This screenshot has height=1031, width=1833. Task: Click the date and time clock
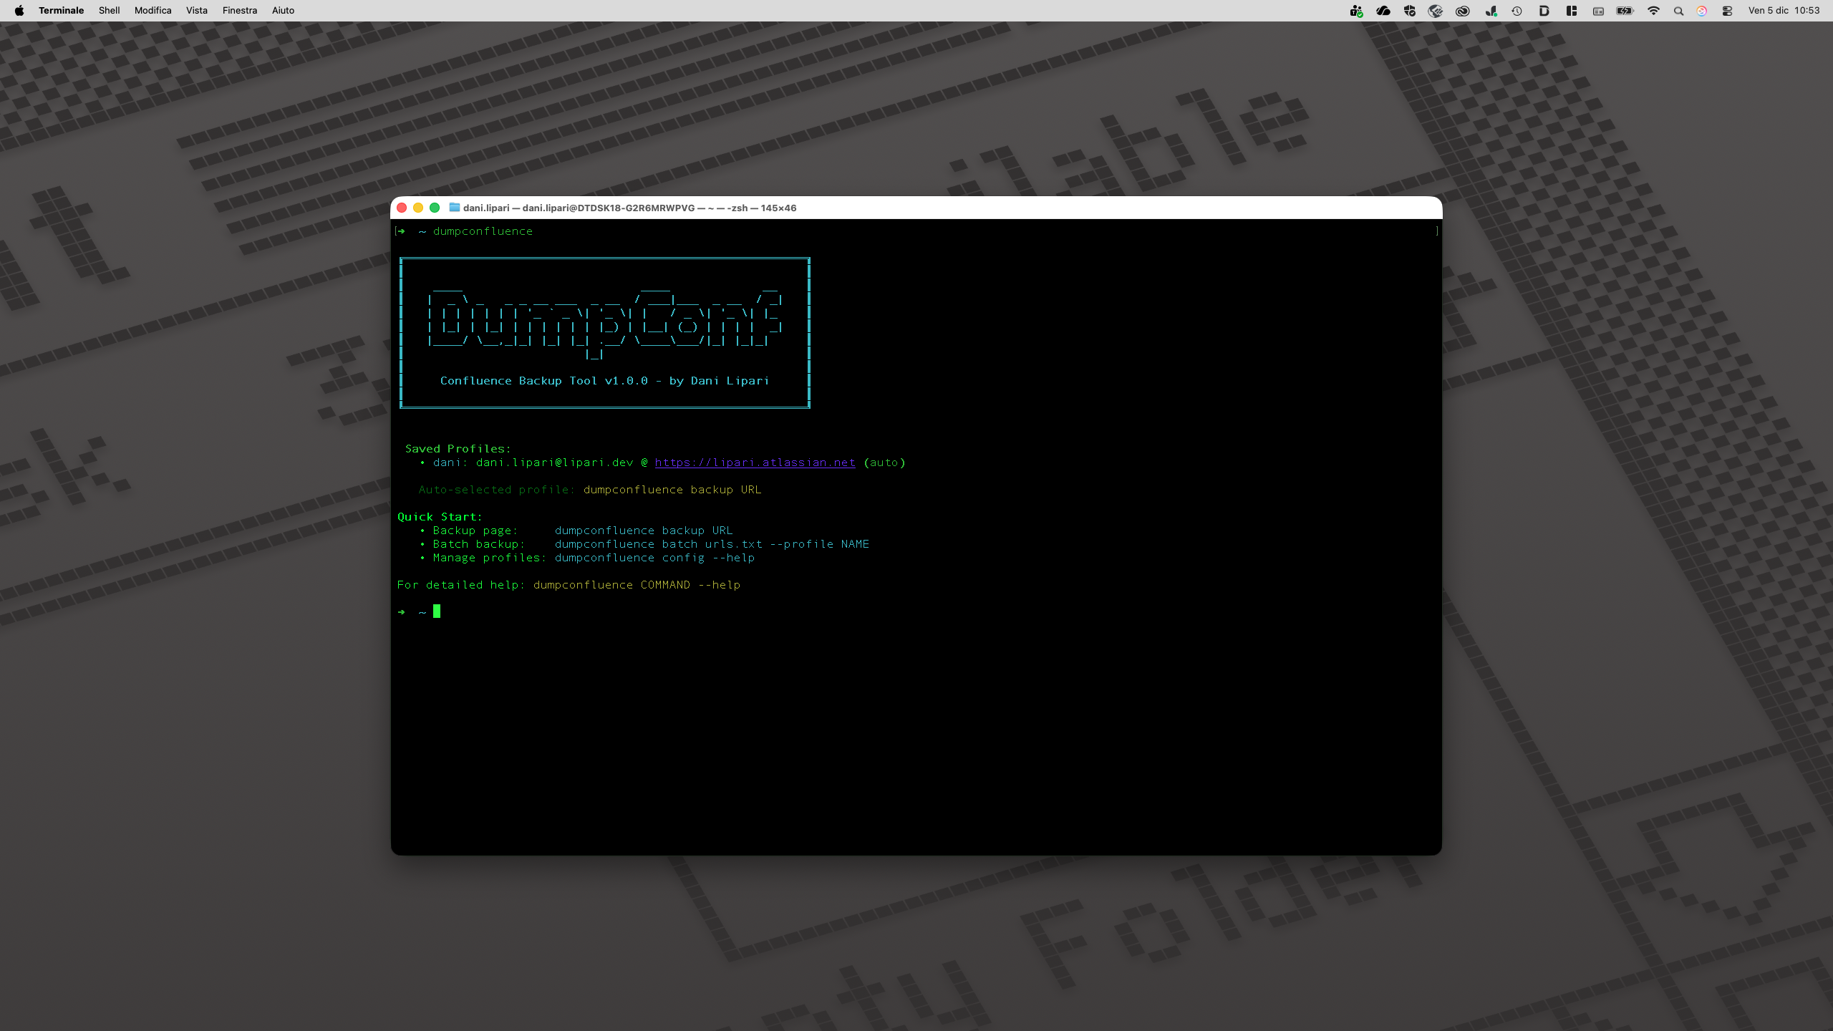click(1784, 11)
